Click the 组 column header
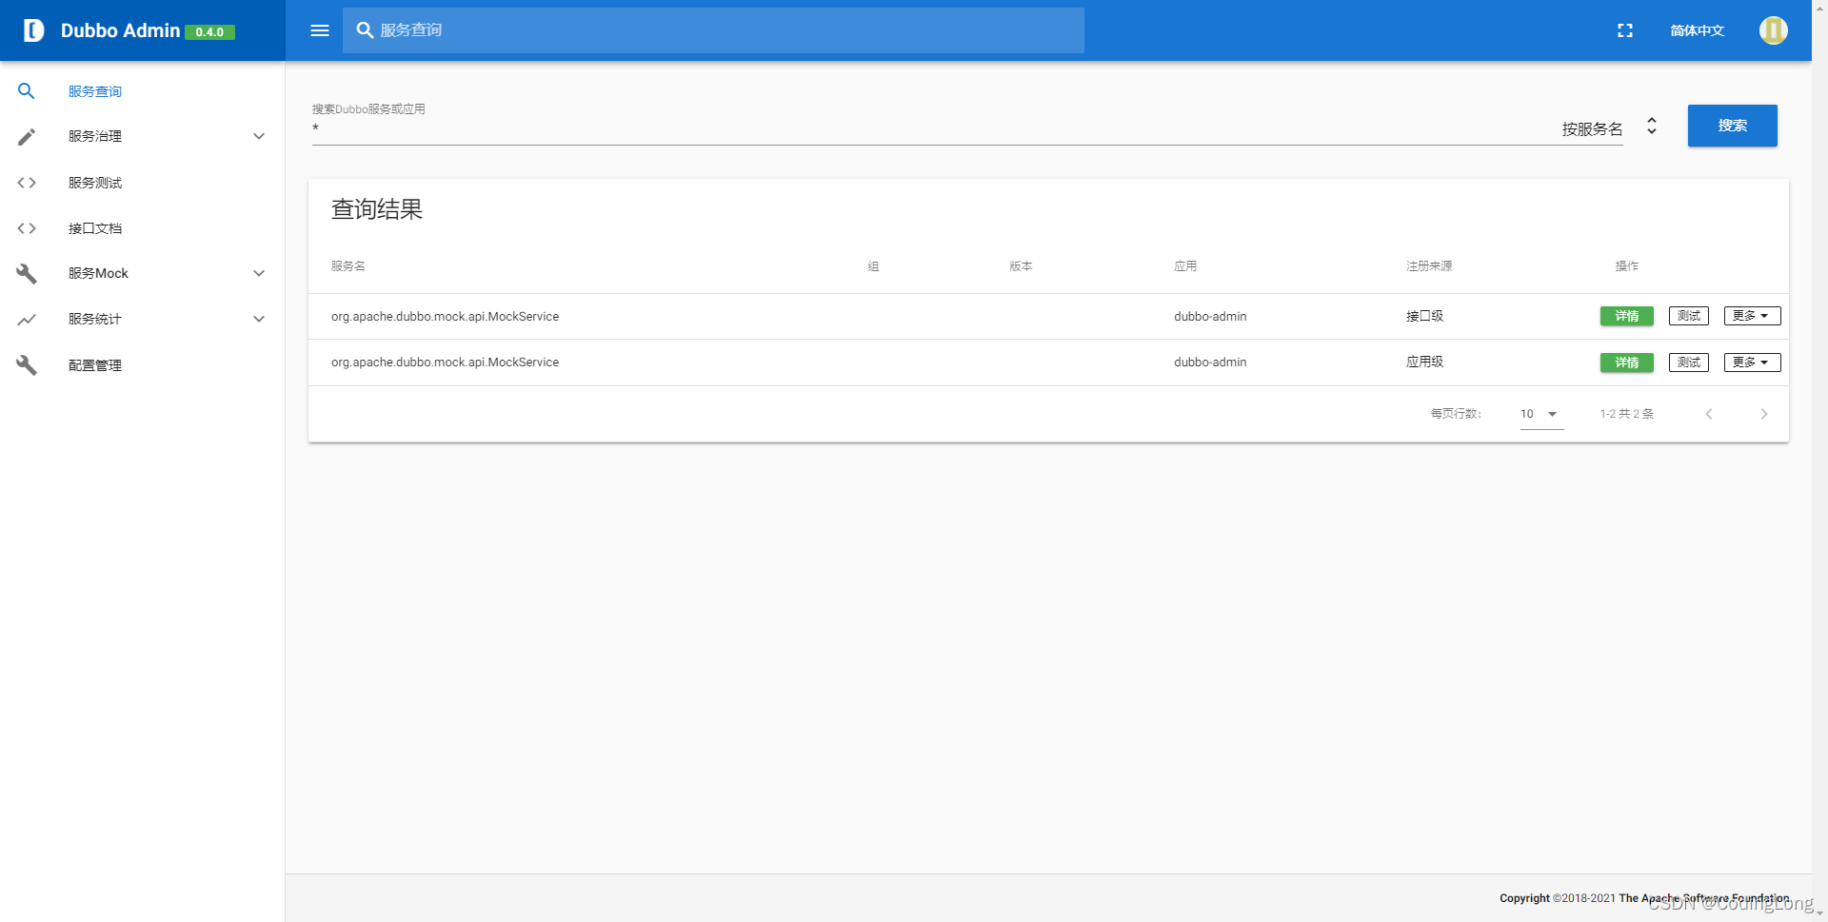The height and width of the screenshot is (922, 1828). (x=873, y=266)
